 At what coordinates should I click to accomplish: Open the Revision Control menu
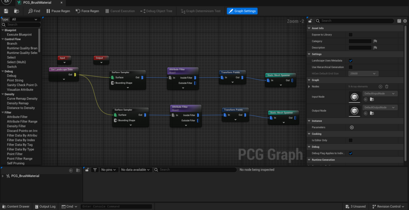click(x=389, y=206)
